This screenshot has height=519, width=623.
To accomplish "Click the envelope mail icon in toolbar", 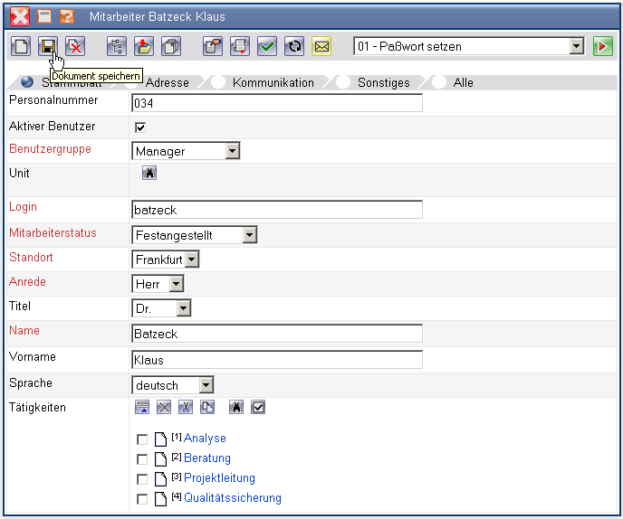I will [321, 46].
